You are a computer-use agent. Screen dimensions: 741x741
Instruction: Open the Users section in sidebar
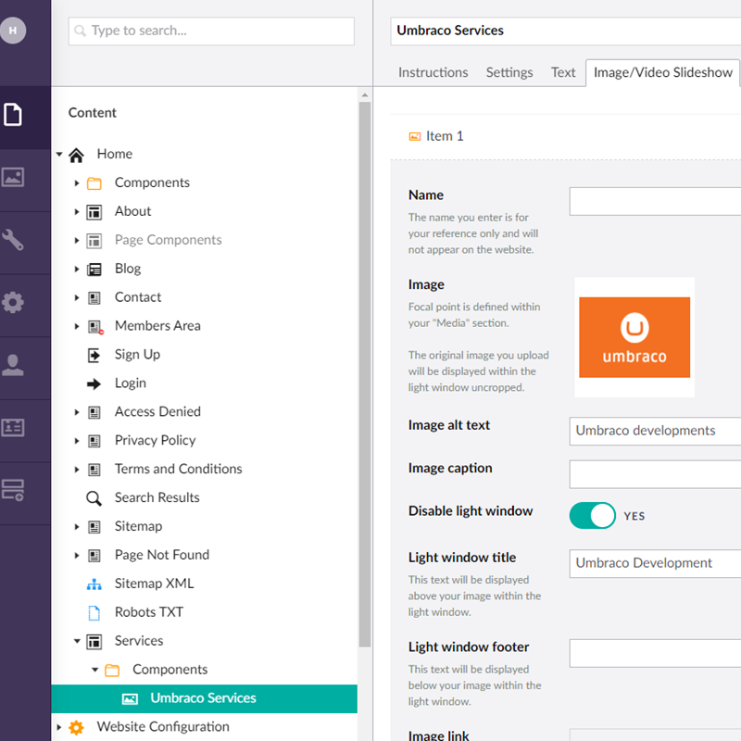[13, 365]
